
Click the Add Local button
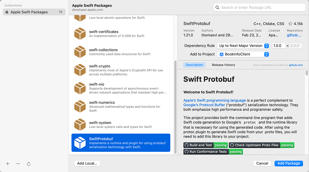(87, 163)
